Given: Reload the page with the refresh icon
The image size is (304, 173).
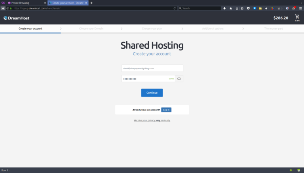Looking at the screenshot, I should 175,8.
